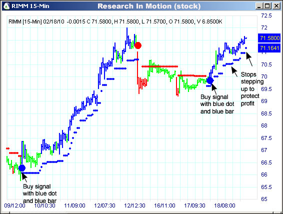The image size is (283, 214).
Task: Minimize the RIMM 15-Min chart window
Action: click(x=259, y=6)
